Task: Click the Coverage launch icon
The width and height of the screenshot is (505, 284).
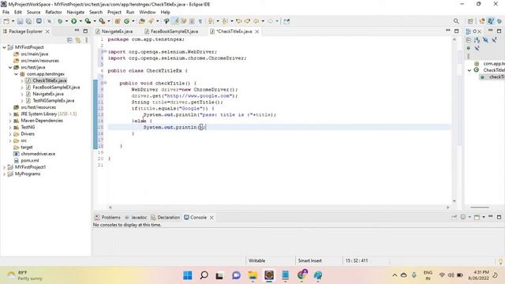Action: pyautogui.click(x=88, y=21)
